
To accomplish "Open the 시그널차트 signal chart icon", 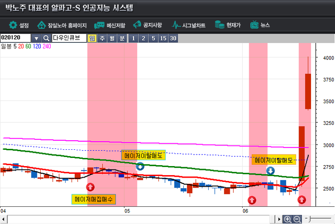I will tap(176, 25).
